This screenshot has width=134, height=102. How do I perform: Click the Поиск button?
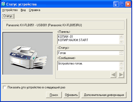(54, 95)
